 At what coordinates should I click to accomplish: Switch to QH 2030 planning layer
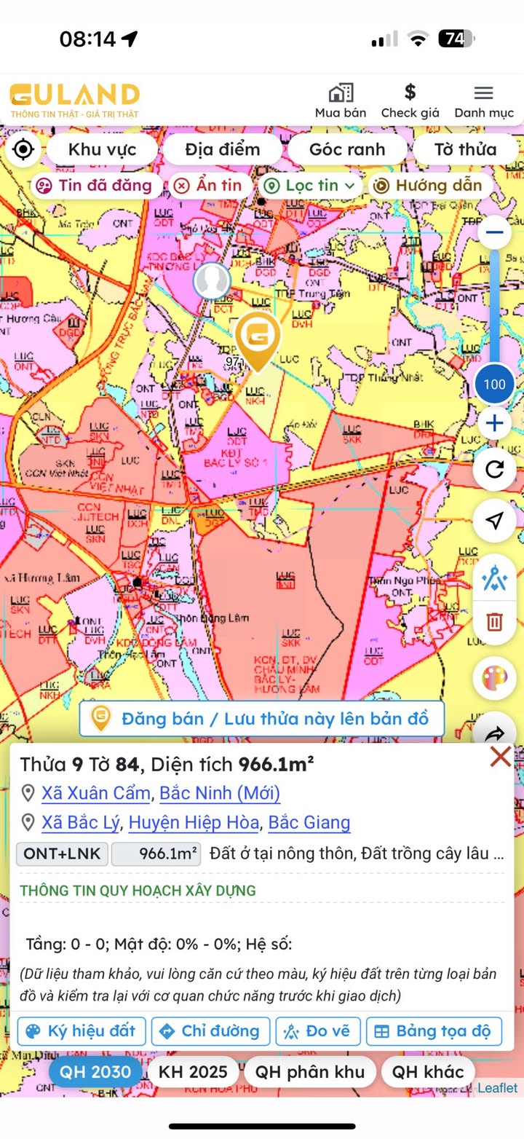(95, 1072)
